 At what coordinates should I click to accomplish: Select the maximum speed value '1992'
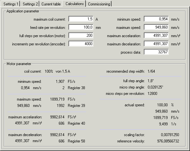[60, 106]
